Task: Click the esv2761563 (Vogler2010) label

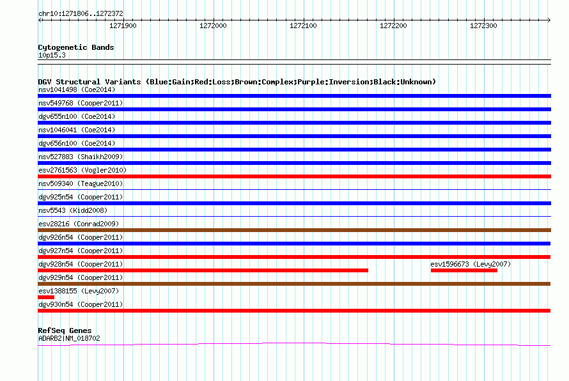Action: (x=82, y=170)
